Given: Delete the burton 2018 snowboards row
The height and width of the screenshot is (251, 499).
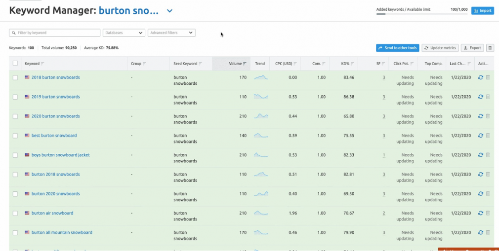Looking at the screenshot, I should click(x=488, y=174).
